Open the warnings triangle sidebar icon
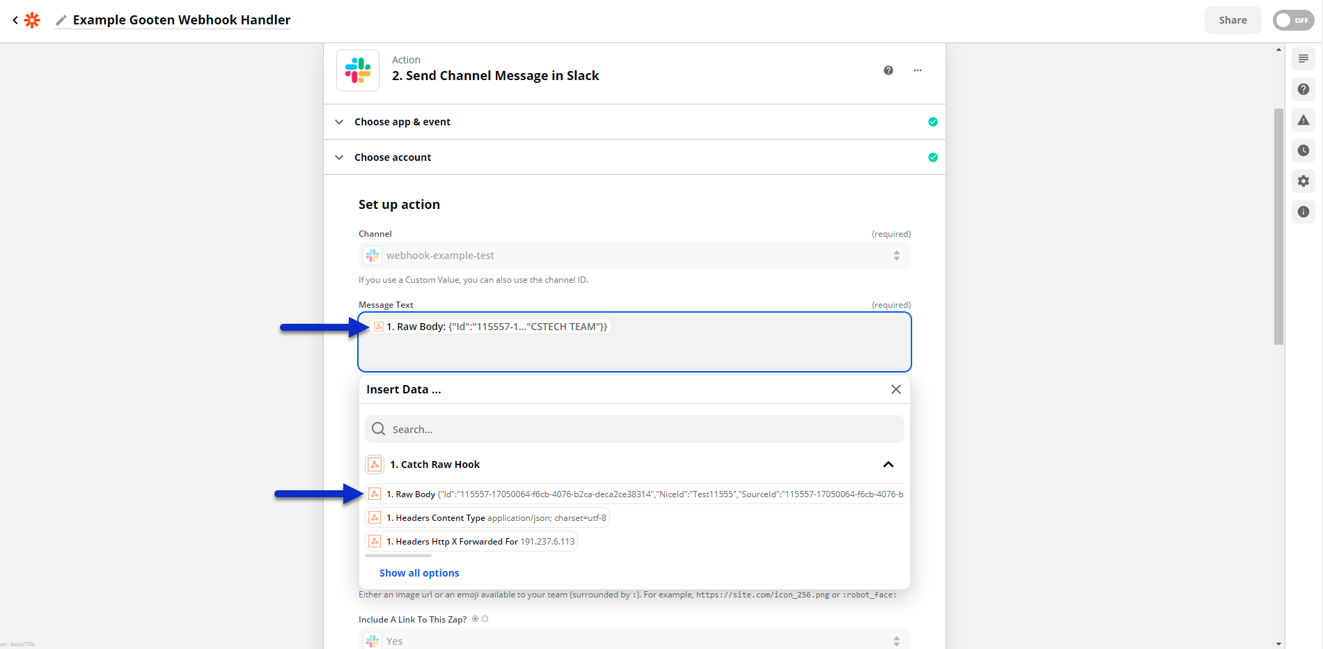Viewport: 1323px width, 649px height. tap(1304, 120)
